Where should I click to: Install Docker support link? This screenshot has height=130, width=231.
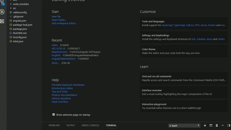(x=212, y=25)
